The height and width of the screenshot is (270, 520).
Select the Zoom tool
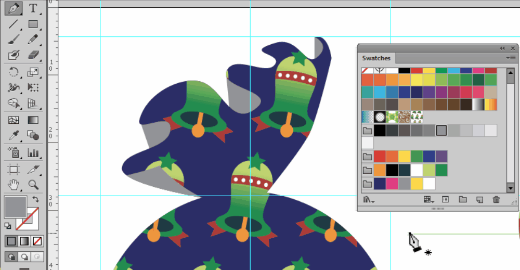(33, 185)
